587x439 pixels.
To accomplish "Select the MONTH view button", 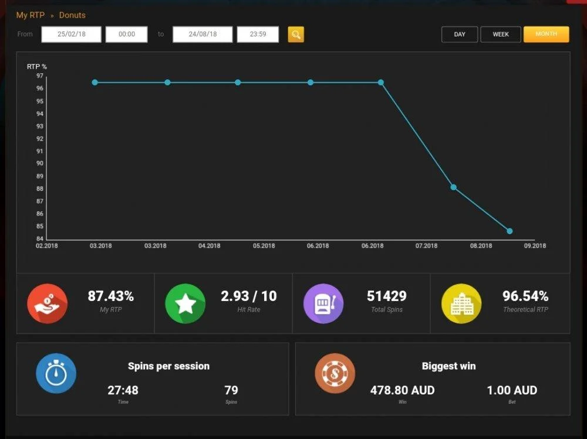I will (x=546, y=34).
